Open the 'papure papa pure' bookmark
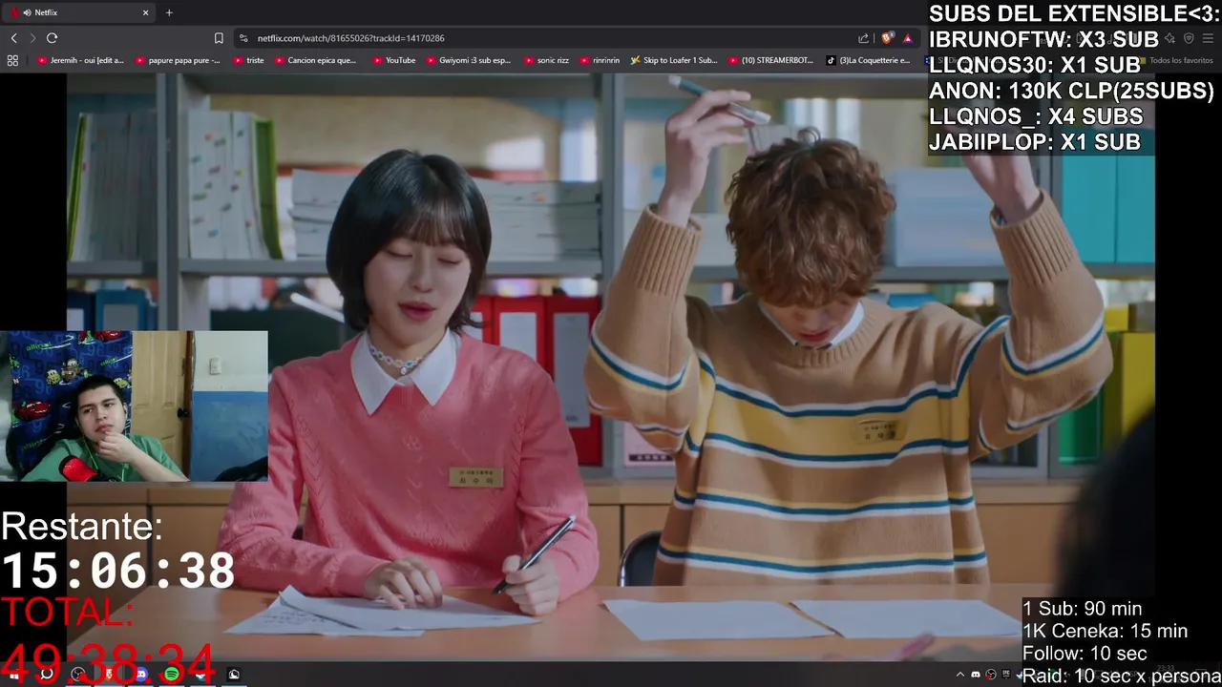This screenshot has height=687, width=1222. point(179,60)
